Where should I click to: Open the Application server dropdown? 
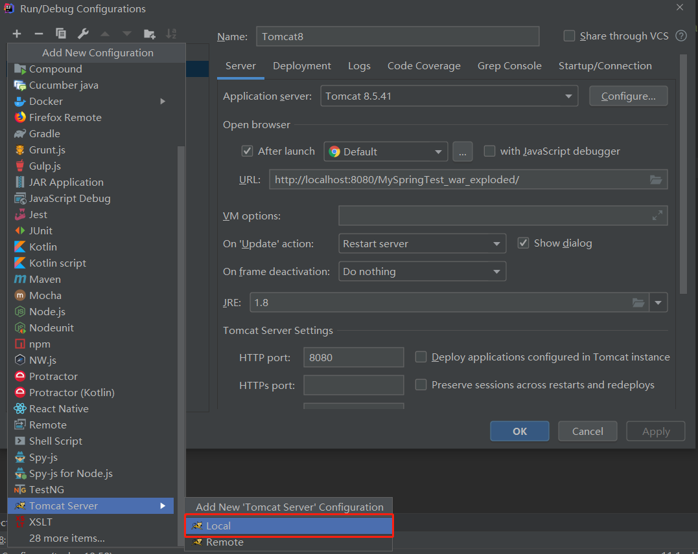point(449,96)
